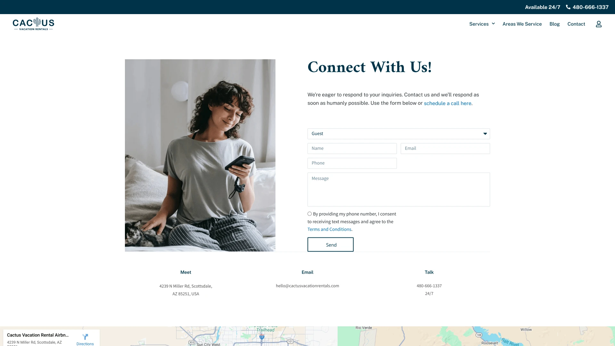Click the map thumbnail at page bottom
This screenshot has height=346, width=615.
[x=307, y=336]
